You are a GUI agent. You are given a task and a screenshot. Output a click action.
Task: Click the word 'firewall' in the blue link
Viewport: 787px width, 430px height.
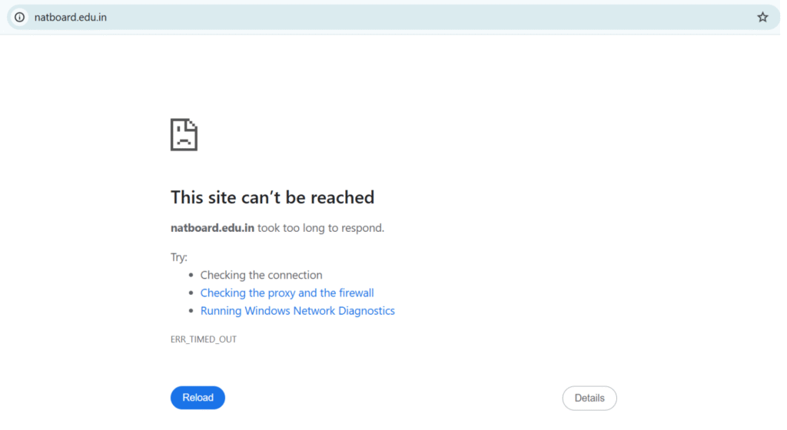pos(357,293)
